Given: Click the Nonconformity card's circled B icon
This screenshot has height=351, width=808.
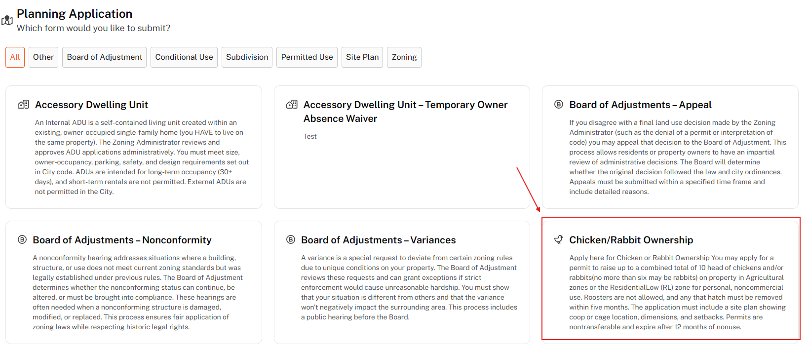Looking at the screenshot, I should click(22, 239).
